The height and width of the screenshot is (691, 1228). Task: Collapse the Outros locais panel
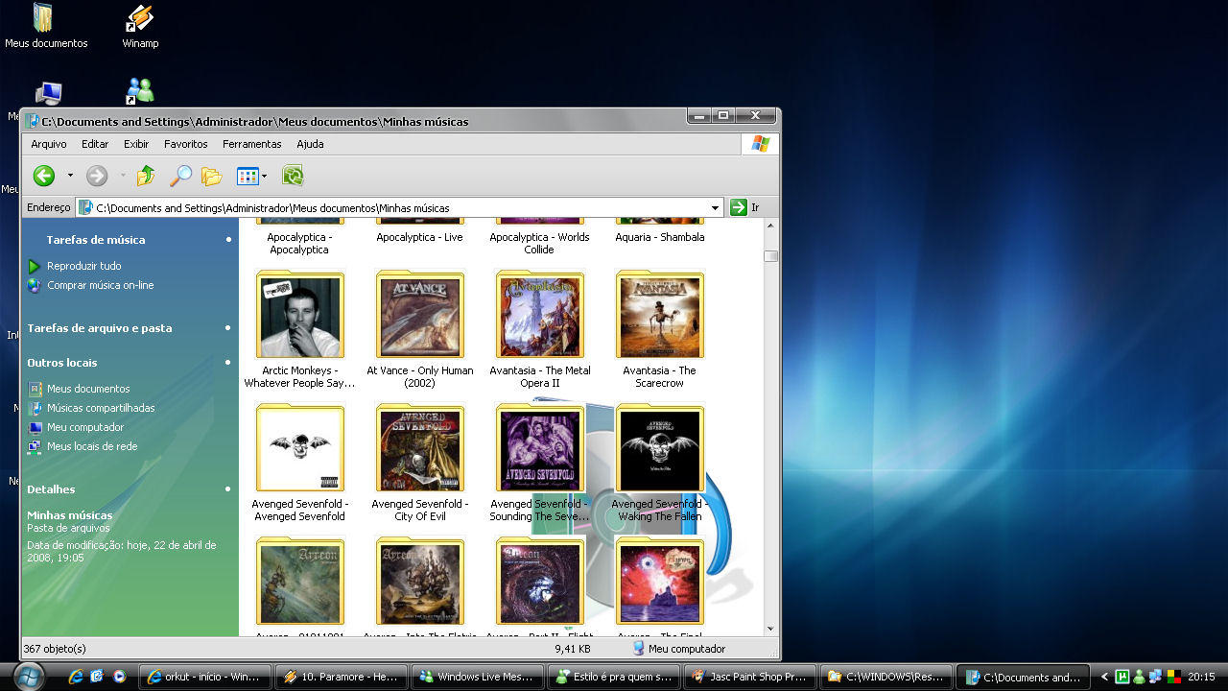tap(228, 362)
